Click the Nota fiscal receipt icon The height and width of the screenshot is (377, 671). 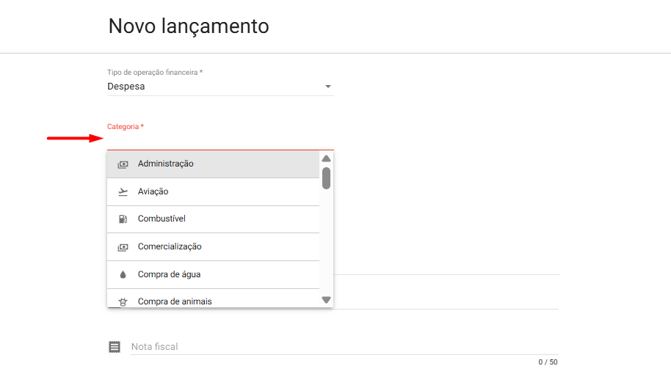[114, 347]
